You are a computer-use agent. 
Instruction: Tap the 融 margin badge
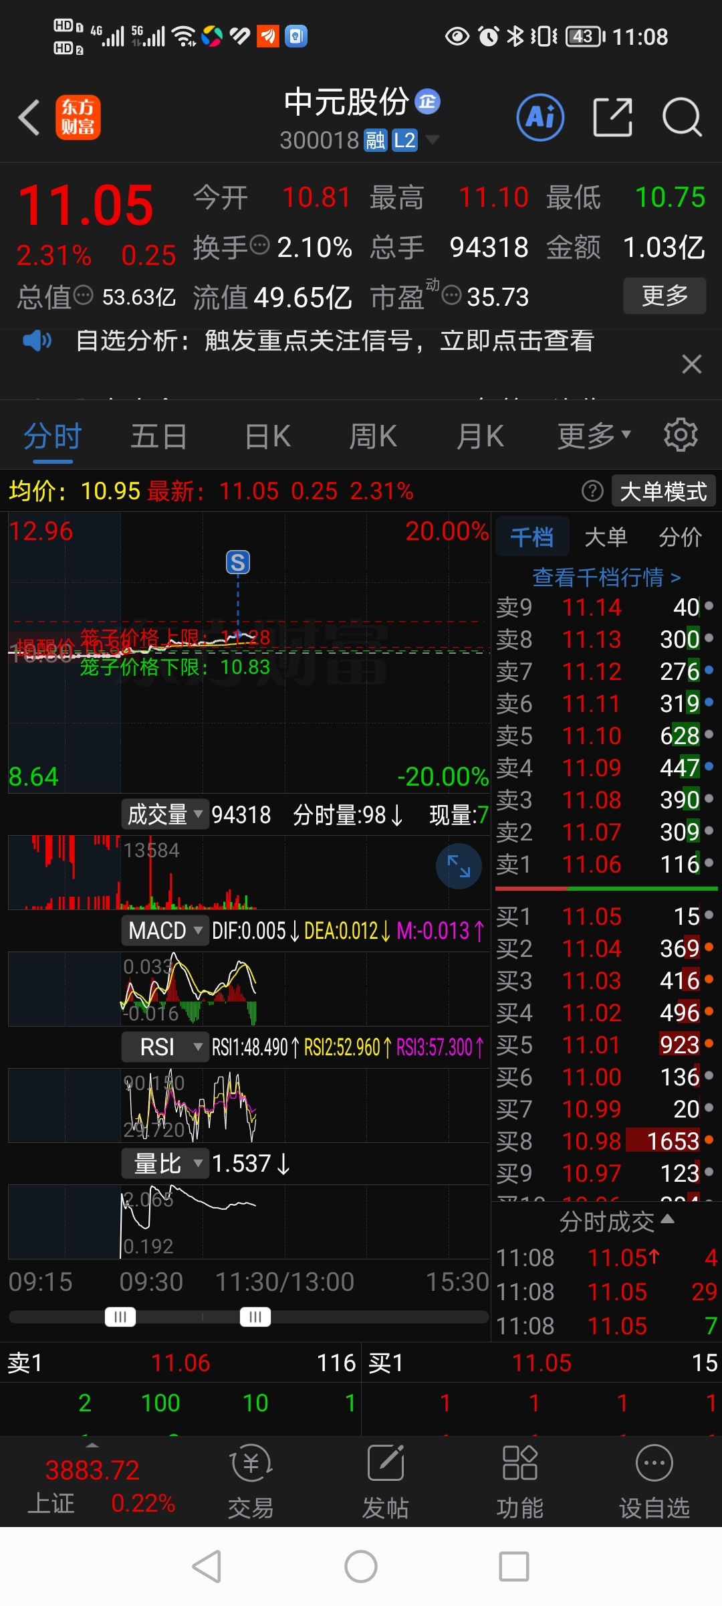point(376,141)
